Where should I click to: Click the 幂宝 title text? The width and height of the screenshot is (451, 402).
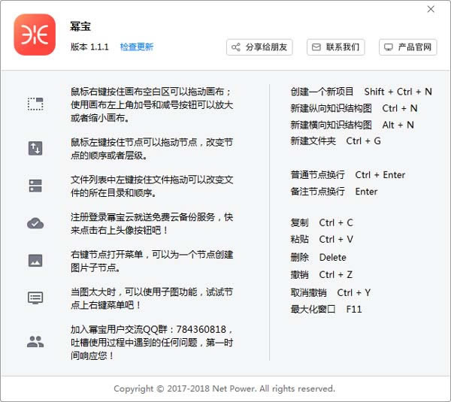point(80,26)
